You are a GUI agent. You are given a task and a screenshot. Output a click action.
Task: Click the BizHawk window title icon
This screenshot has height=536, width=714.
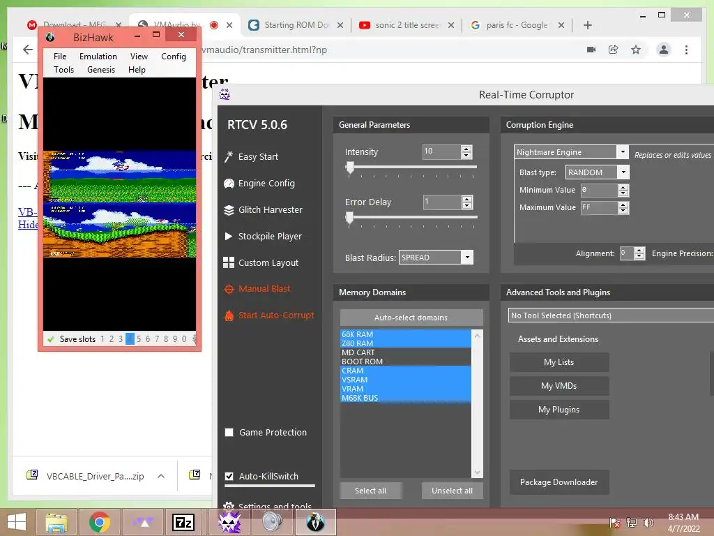pyautogui.click(x=50, y=37)
